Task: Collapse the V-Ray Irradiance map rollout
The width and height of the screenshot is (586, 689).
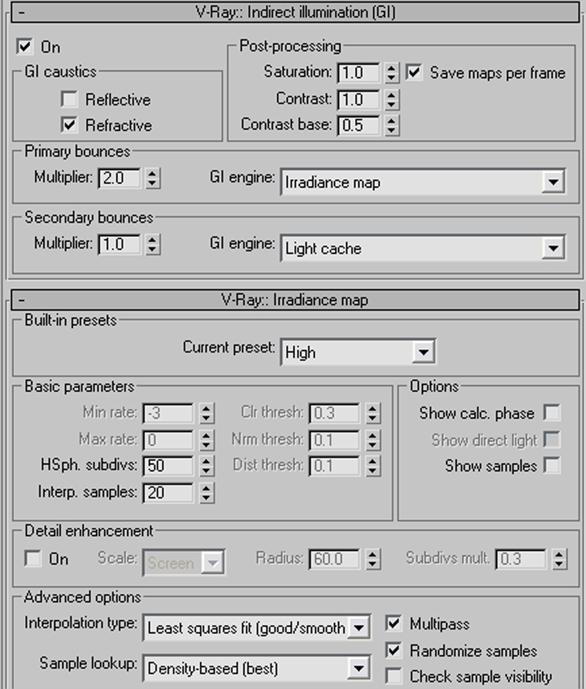Action: [23, 300]
